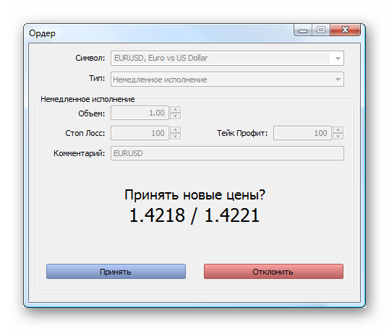Viewport: 389px width, 331px height.
Task: Increase Объем with the up arrow
Action: point(176,110)
